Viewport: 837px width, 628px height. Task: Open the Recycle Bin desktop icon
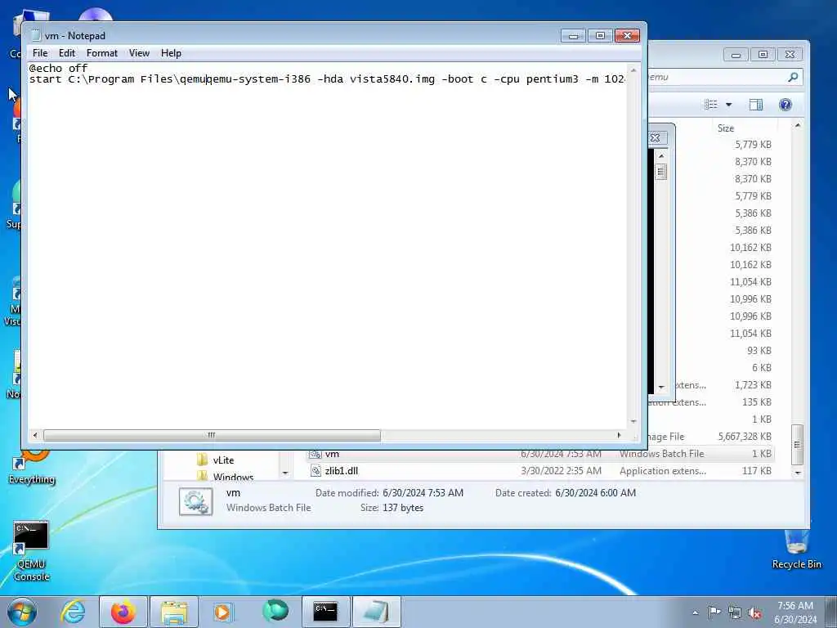796,550
